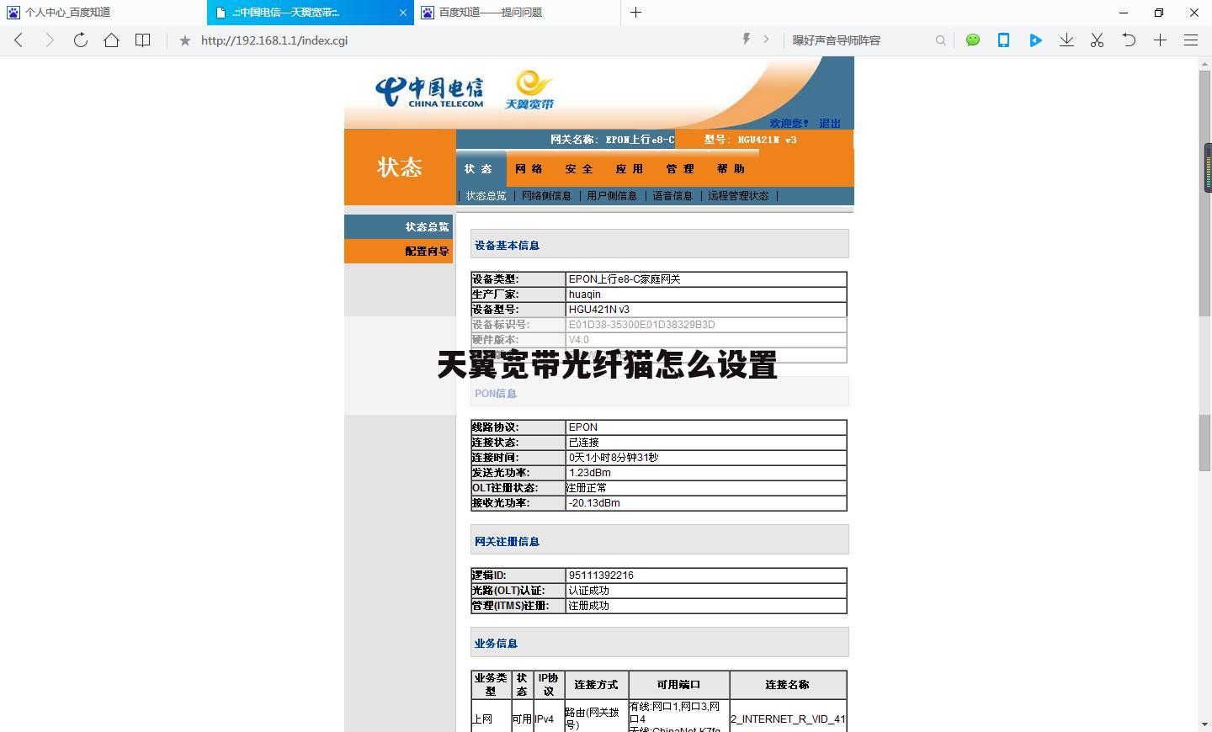Open the 管理 menu in router navigation

click(678, 168)
